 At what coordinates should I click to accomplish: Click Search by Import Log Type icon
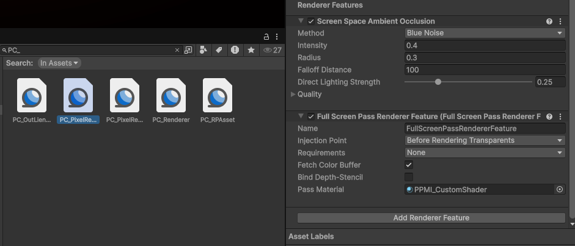click(x=235, y=50)
